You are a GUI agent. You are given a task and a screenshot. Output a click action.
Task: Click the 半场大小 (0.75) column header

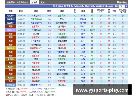(123, 11)
